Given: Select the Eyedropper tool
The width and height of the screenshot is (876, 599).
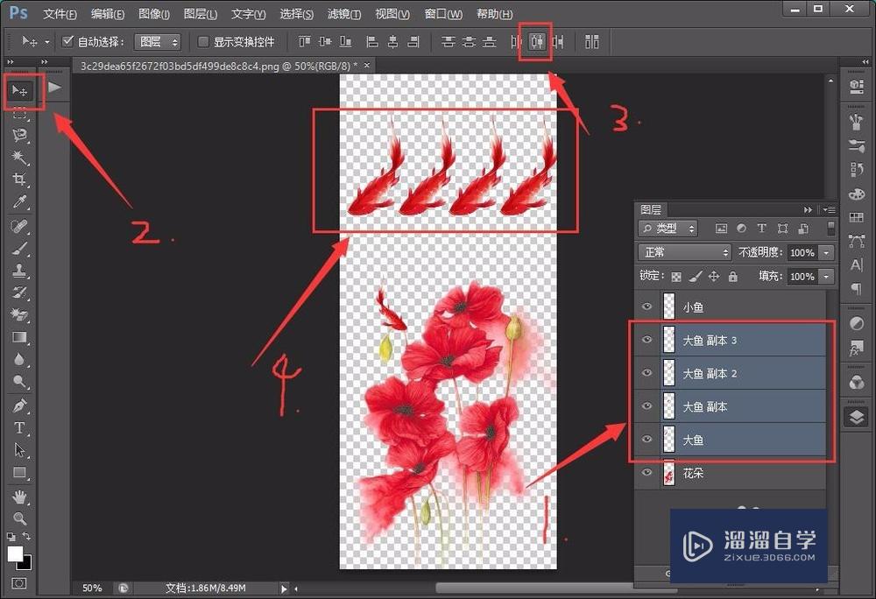Looking at the screenshot, I should [19, 201].
